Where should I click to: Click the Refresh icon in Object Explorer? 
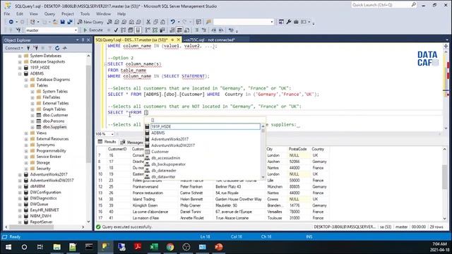point(57,48)
